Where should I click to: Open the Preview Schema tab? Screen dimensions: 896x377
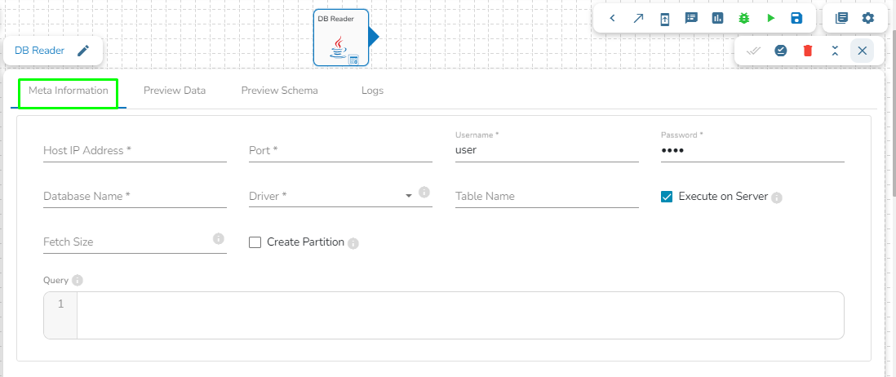pos(279,91)
